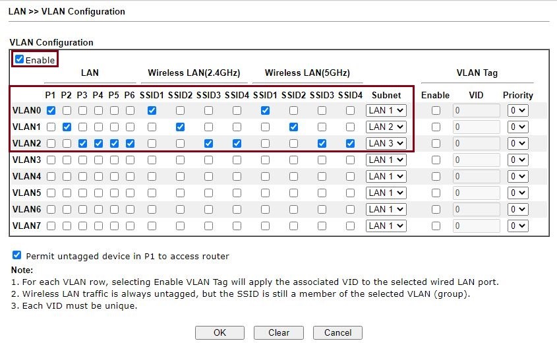Viewport: 557px width, 343px height.
Task: Toggle VLAN1 P2 port checkbox
Action: click(x=67, y=127)
